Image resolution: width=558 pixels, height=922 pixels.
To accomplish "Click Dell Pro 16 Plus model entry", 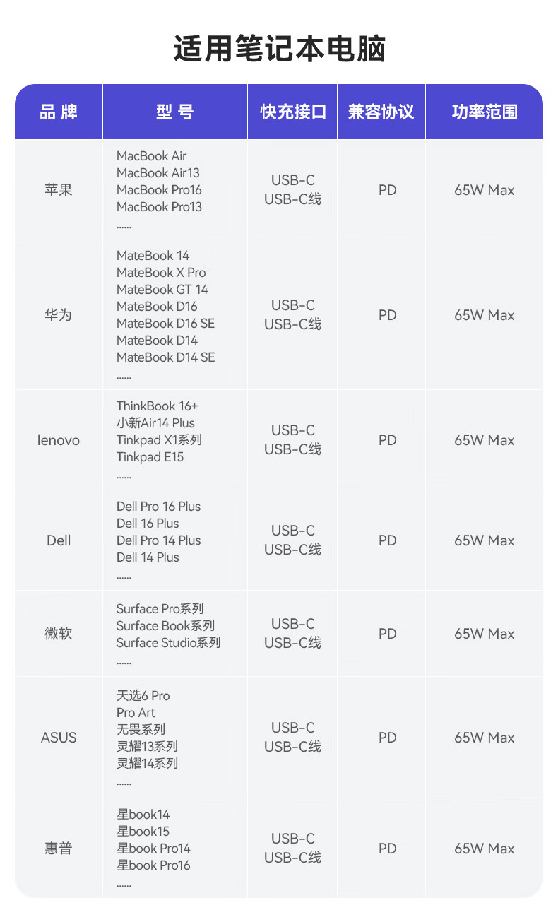I will point(158,507).
